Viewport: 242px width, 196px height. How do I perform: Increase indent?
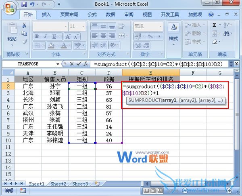coord(103,45)
